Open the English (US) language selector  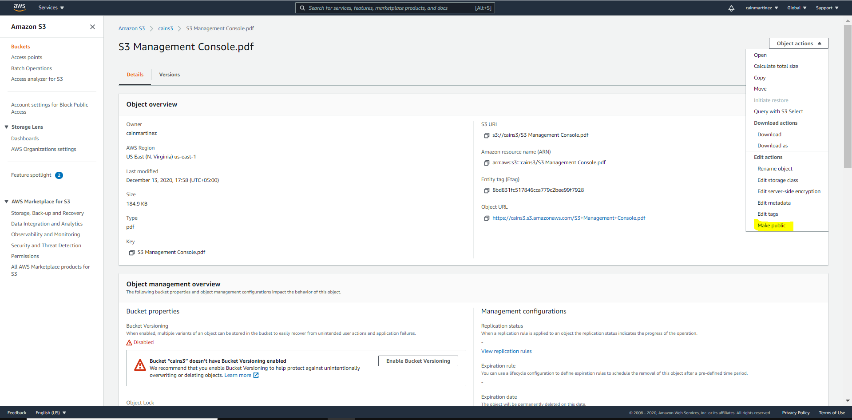tap(51, 412)
